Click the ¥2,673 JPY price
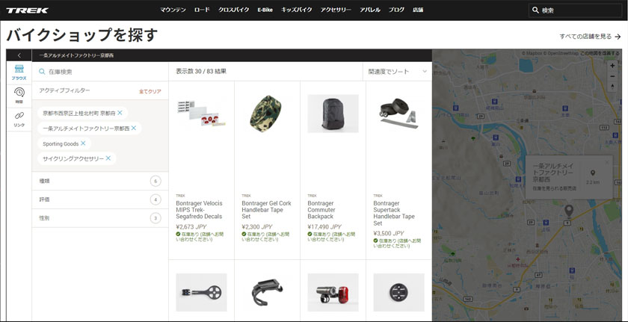Image resolution: width=628 pixels, height=322 pixels. click(x=191, y=226)
